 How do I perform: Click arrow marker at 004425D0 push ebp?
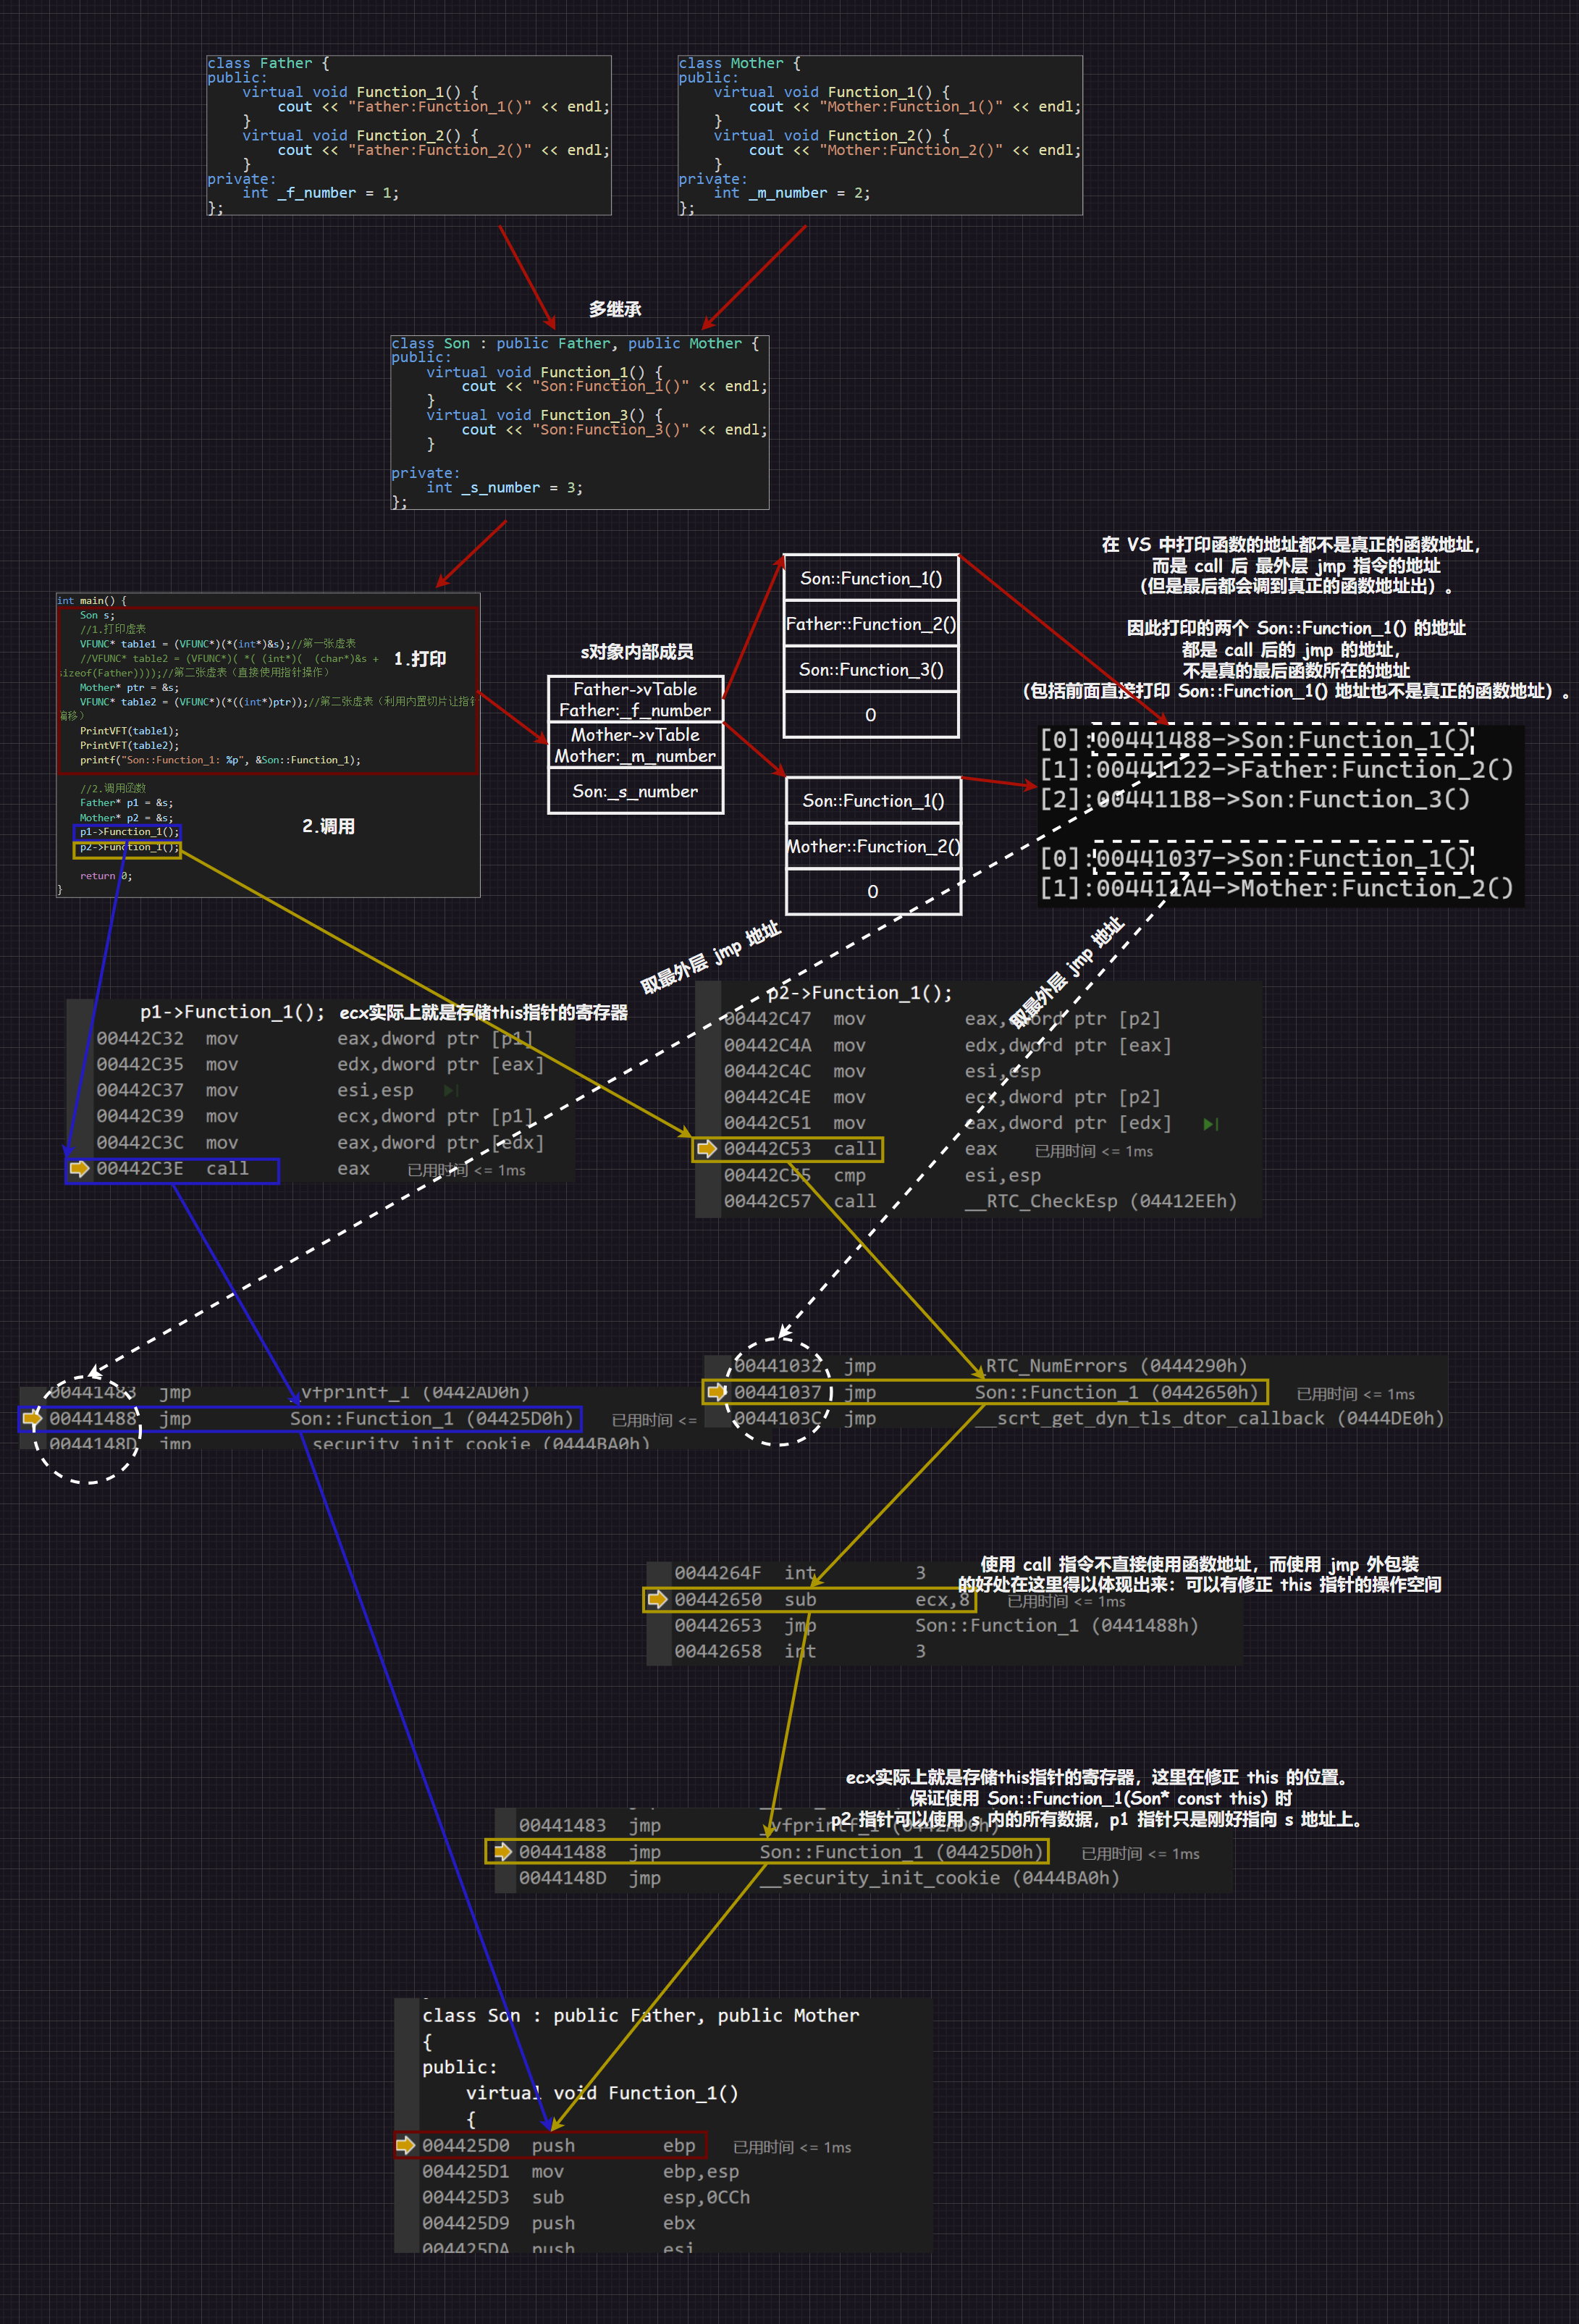pos(405,2144)
